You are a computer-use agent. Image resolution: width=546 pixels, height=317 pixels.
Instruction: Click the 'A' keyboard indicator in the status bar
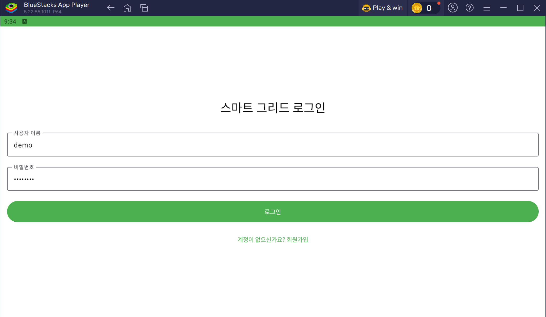[25, 21]
